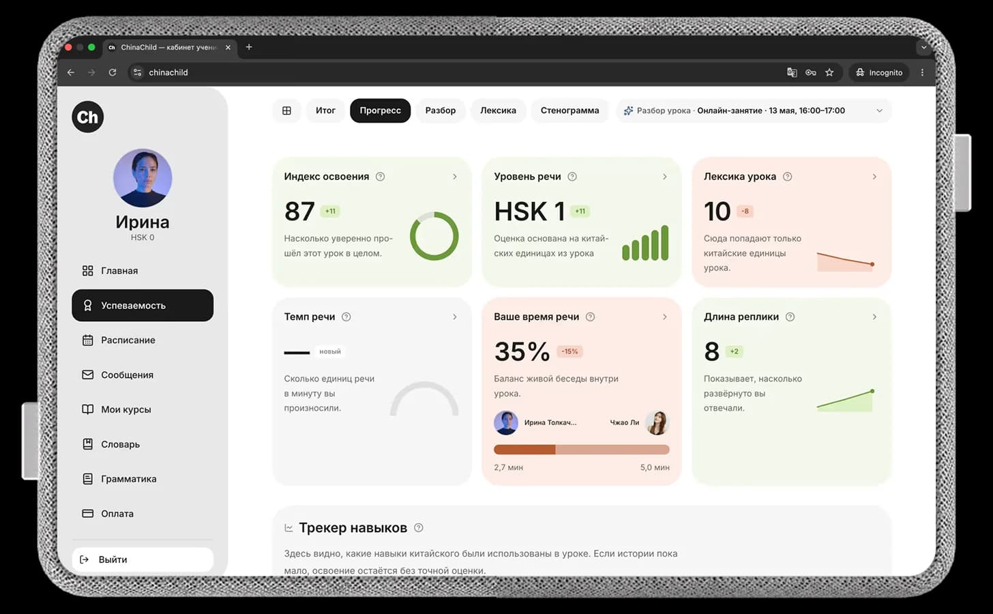993x614 pixels.
Task: Open the Разбор урока lesson dropdown
Action: pyautogui.click(x=754, y=111)
